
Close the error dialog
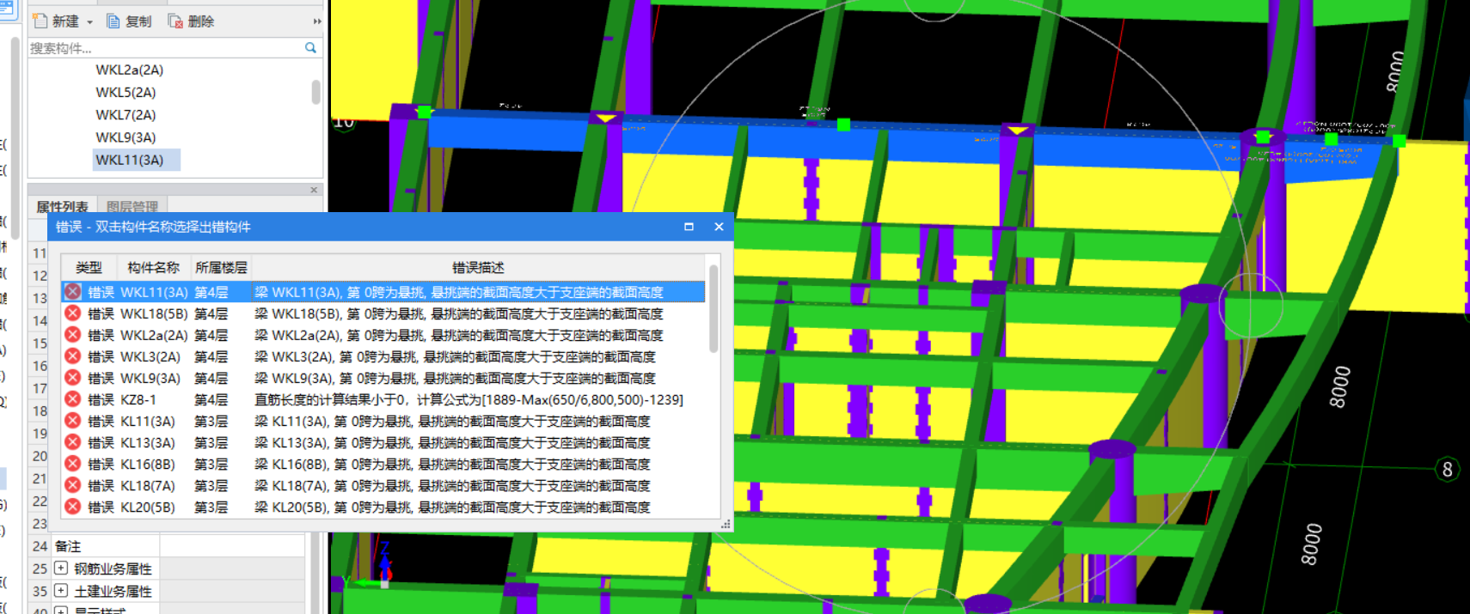[719, 227]
